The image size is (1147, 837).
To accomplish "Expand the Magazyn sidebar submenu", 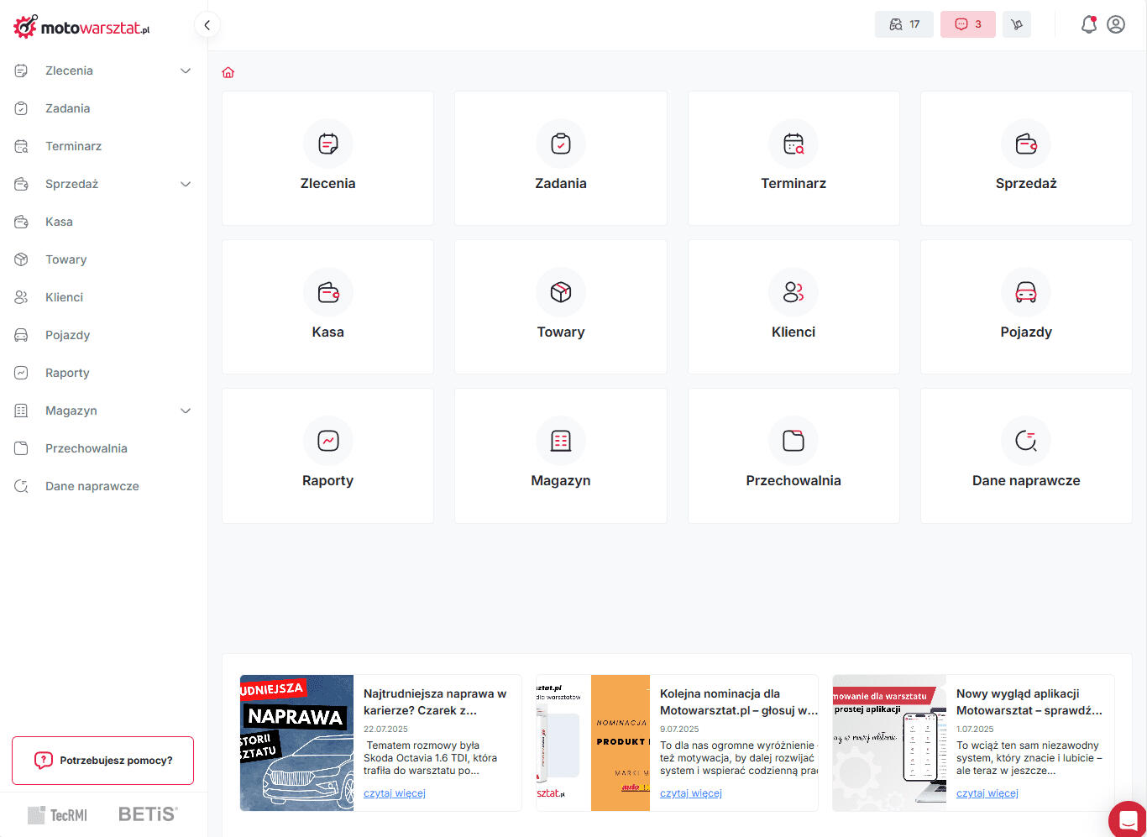I will coord(186,411).
